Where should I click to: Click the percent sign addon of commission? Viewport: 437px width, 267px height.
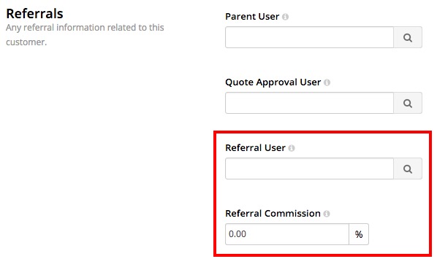pos(359,234)
